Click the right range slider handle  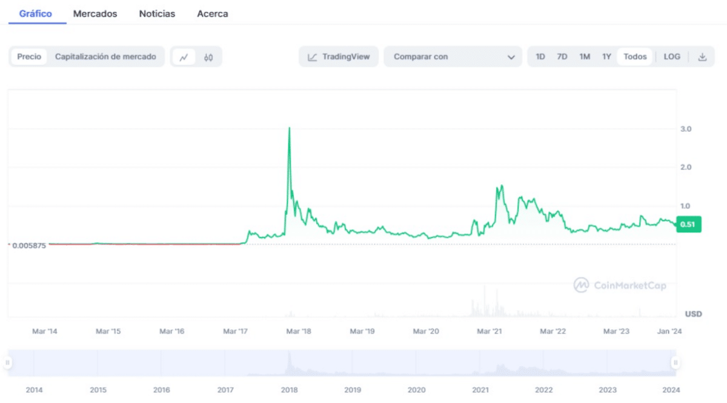[676, 361]
